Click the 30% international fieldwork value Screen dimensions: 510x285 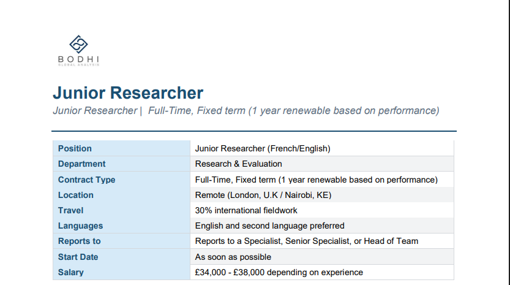click(246, 210)
